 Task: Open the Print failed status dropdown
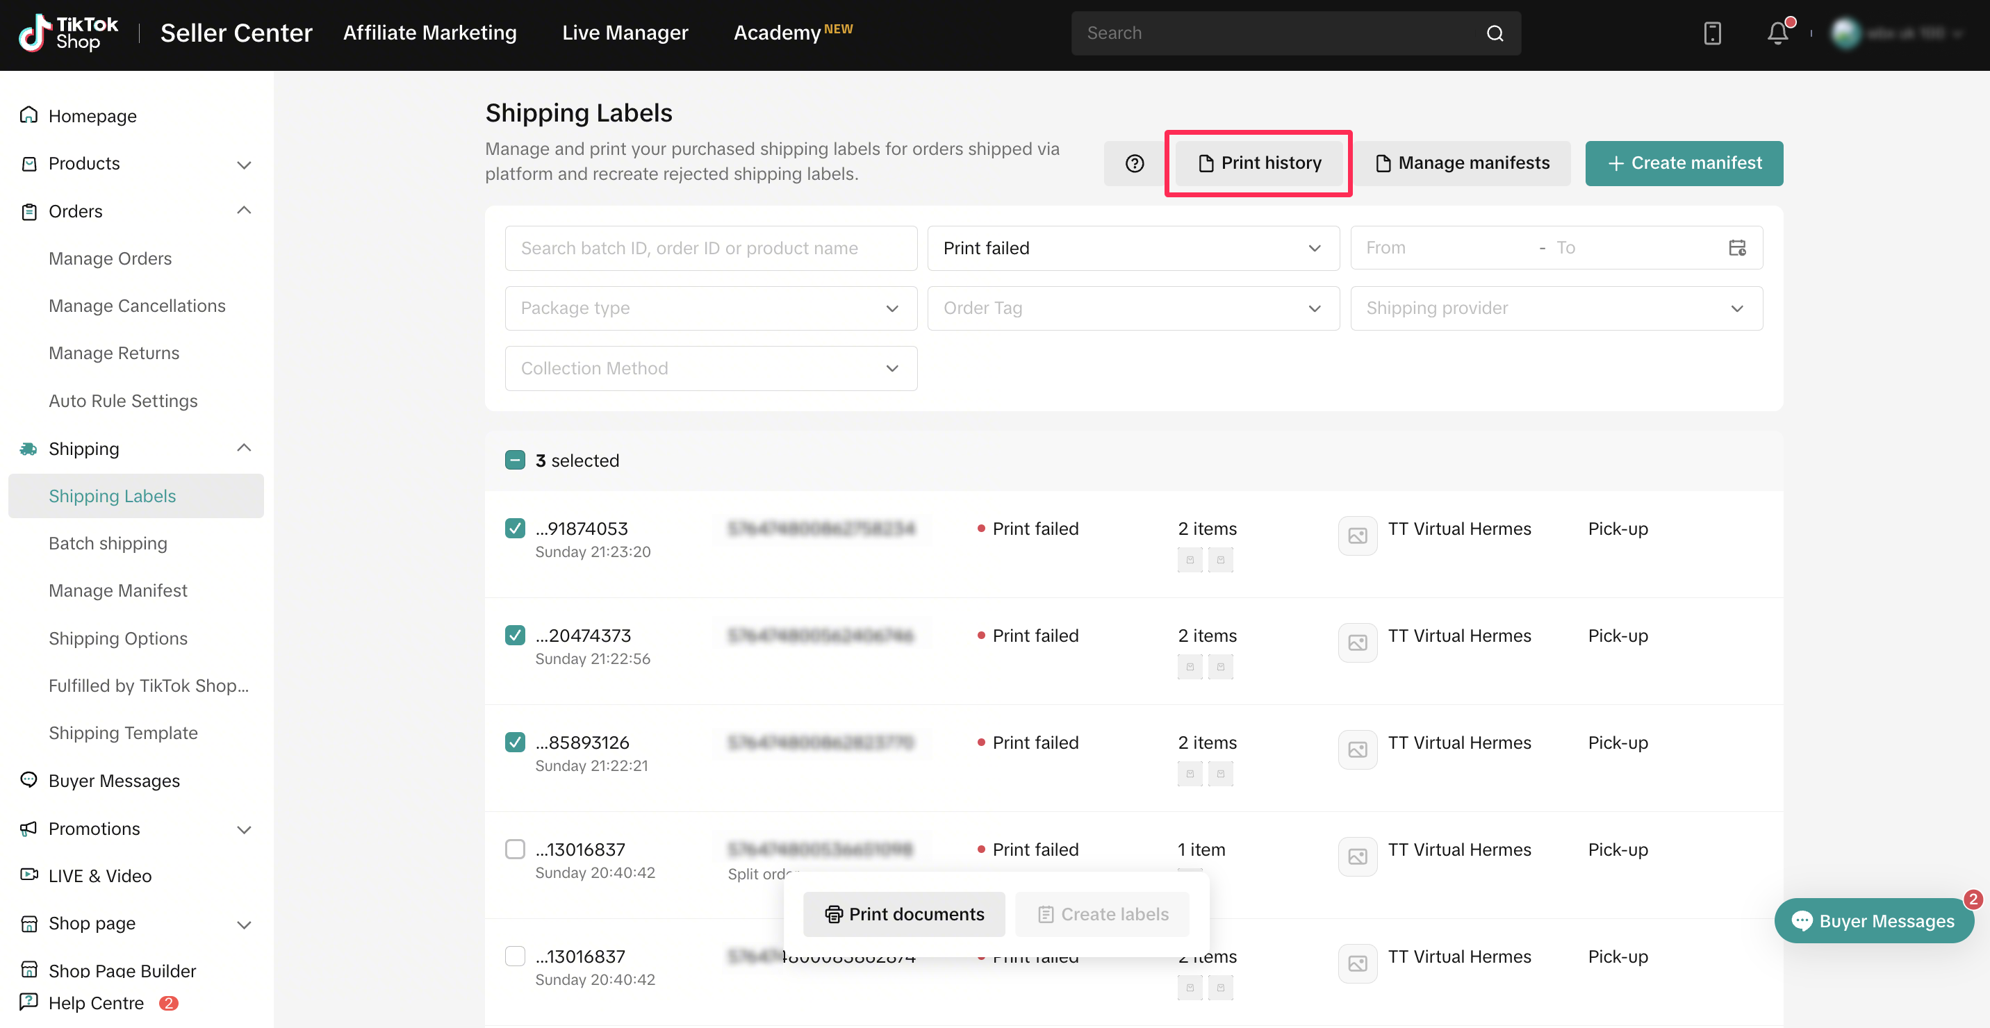pos(1133,248)
